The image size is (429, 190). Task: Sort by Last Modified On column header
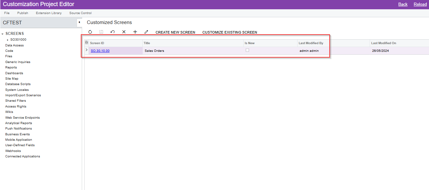[399, 43]
